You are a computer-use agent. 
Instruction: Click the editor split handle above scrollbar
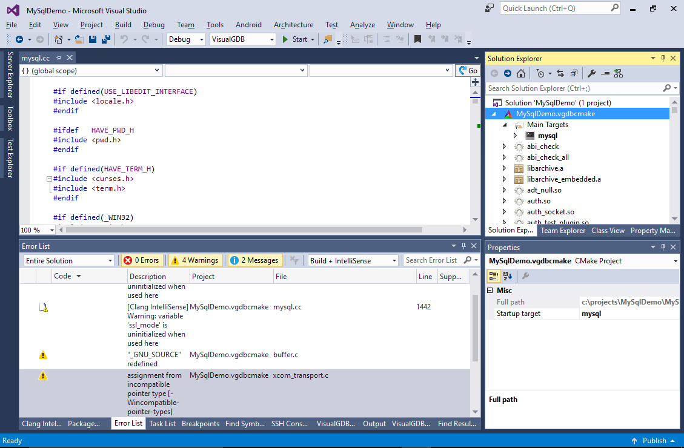click(x=476, y=82)
